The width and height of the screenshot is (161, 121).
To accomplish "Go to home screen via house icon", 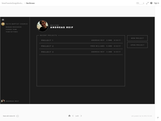I will point(69,116).
